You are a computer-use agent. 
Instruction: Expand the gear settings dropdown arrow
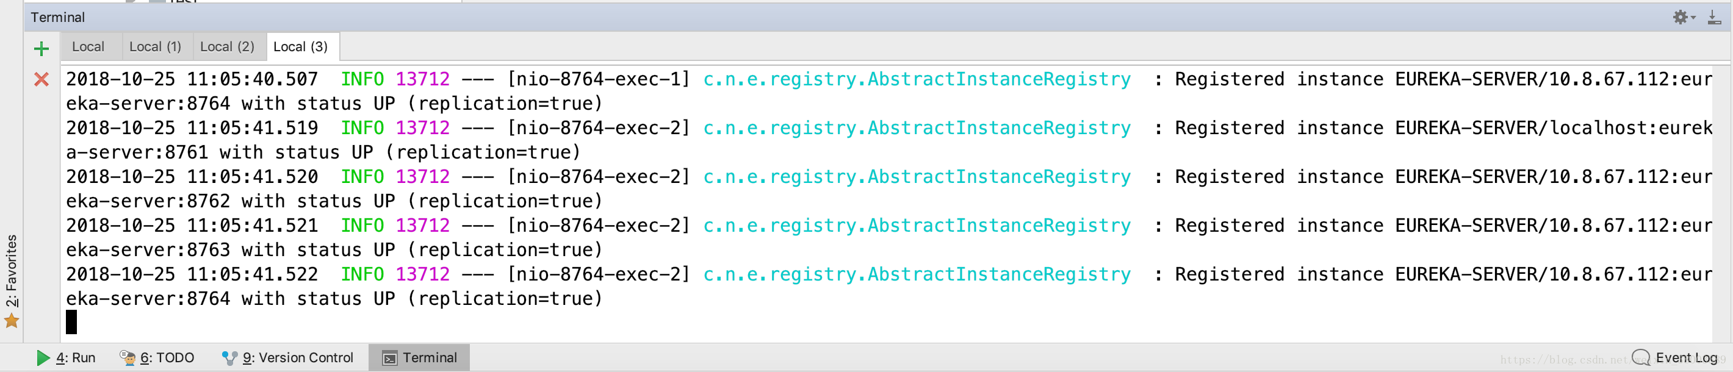pos(1693,18)
